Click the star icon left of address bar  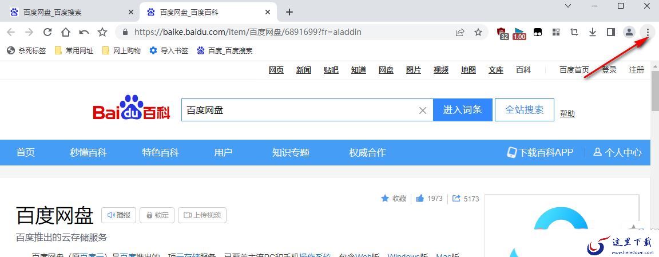(102, 32)
